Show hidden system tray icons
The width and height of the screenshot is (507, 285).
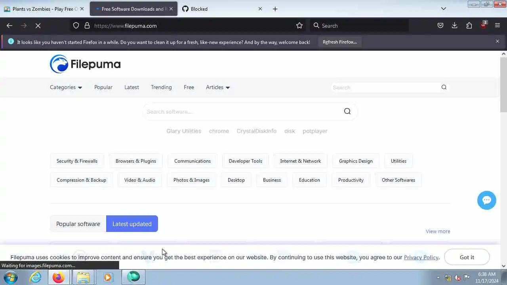pyautogui.click(x=438, y=277)
